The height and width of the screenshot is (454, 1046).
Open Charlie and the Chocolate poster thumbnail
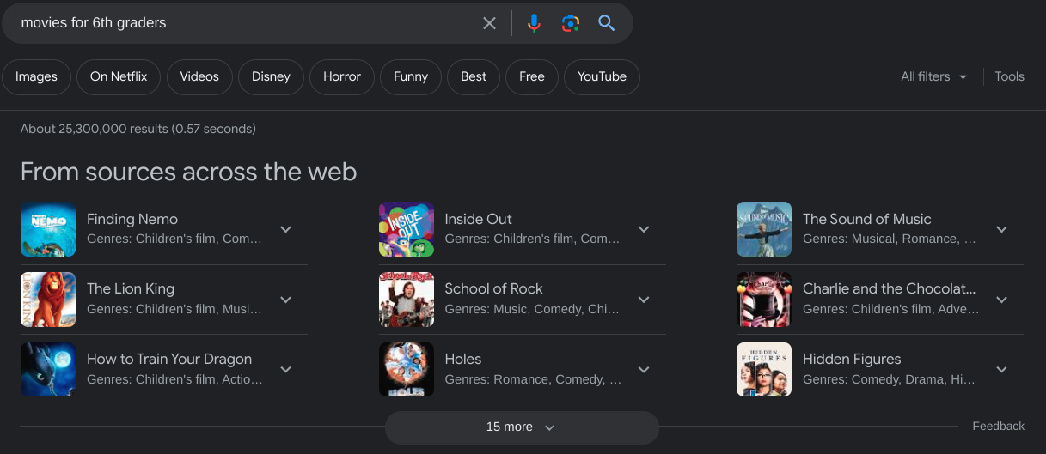764,300
